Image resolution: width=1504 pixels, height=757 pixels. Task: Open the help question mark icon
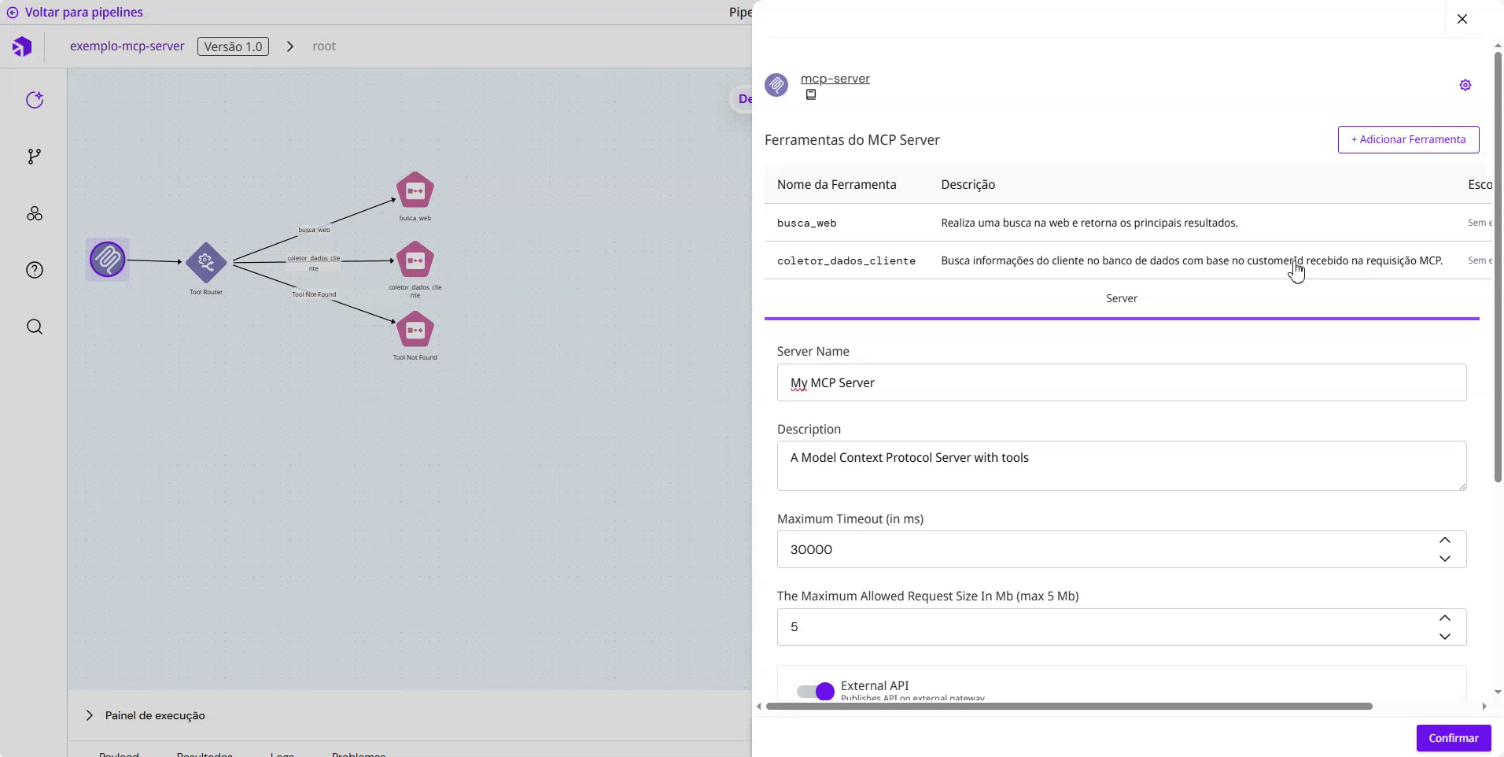click(35, 270)
